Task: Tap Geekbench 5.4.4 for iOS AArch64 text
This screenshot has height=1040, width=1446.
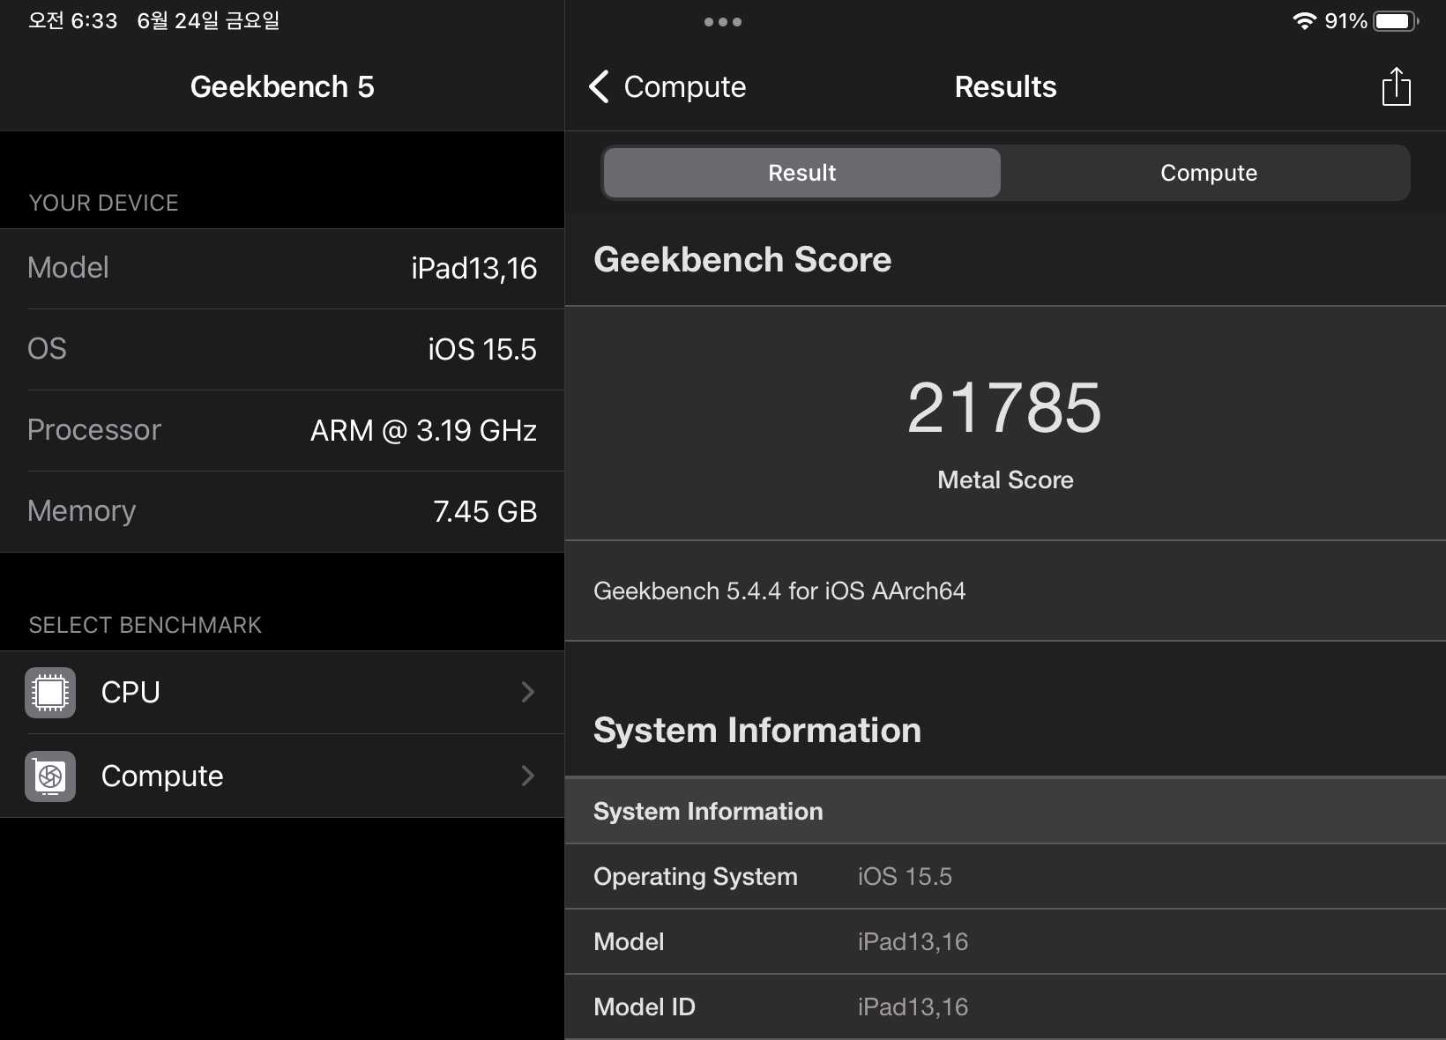Action: (x=779, y=591)
